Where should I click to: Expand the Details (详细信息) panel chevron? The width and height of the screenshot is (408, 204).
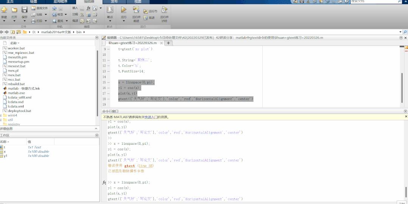96,129
